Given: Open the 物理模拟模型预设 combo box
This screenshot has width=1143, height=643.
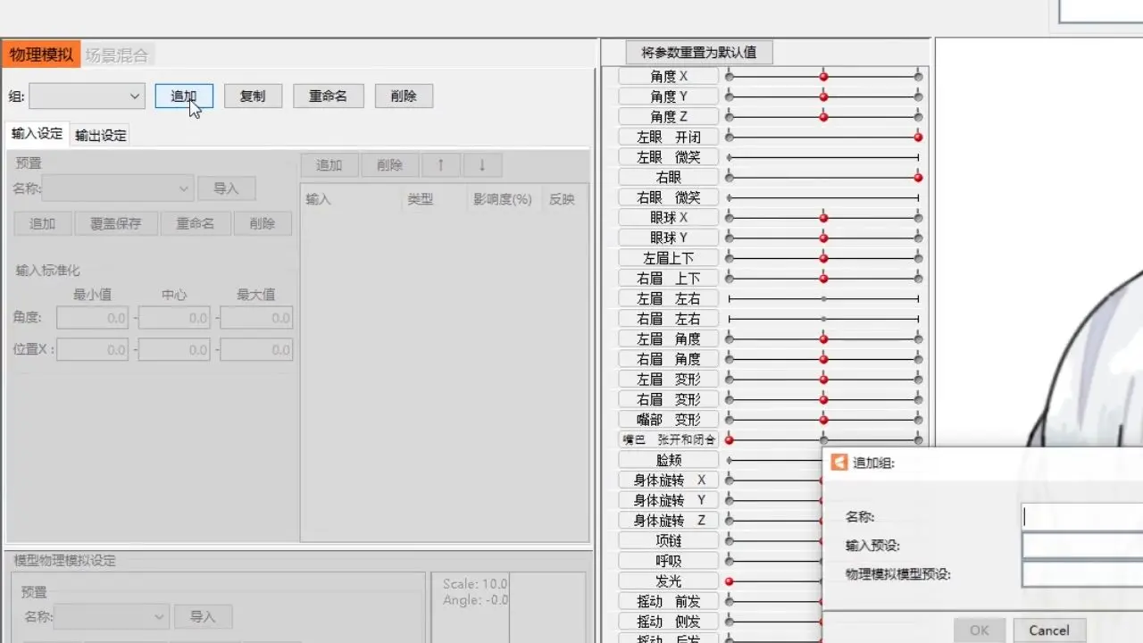Looking at the screenshot, I should (x=1082, y=574).
